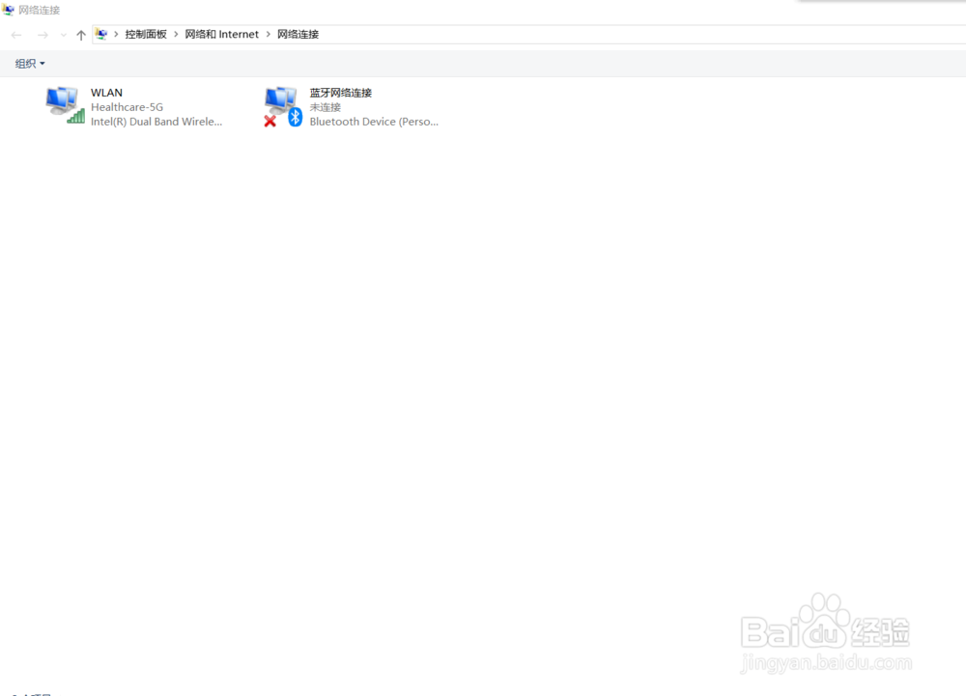
Task: Open the 组织 dropdown menu
Action: click(30, 64)
